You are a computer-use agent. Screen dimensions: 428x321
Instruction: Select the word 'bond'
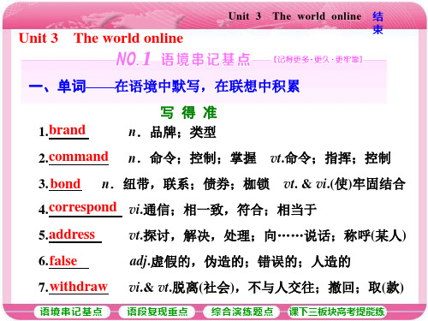(66, 183)
